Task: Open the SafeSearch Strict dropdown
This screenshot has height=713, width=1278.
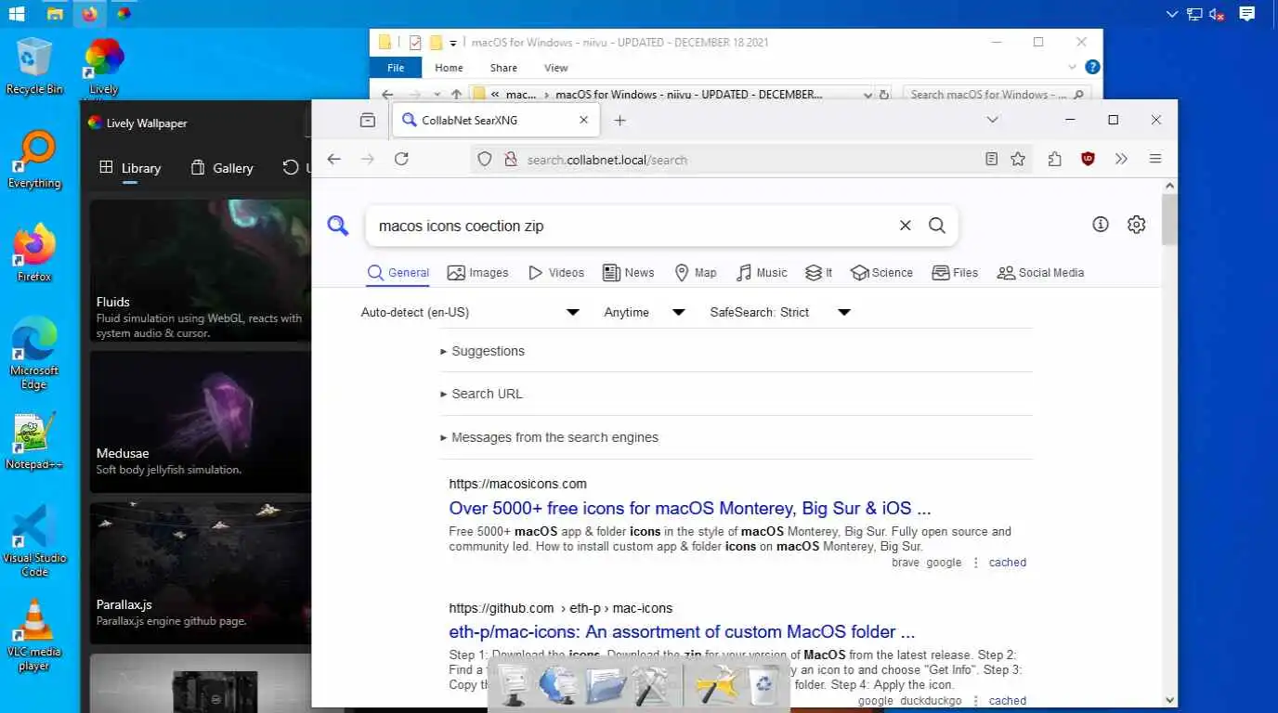Action: (x=780, y=312)
